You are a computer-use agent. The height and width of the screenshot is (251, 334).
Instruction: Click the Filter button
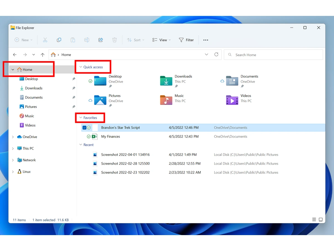click(x=186, y=40)
